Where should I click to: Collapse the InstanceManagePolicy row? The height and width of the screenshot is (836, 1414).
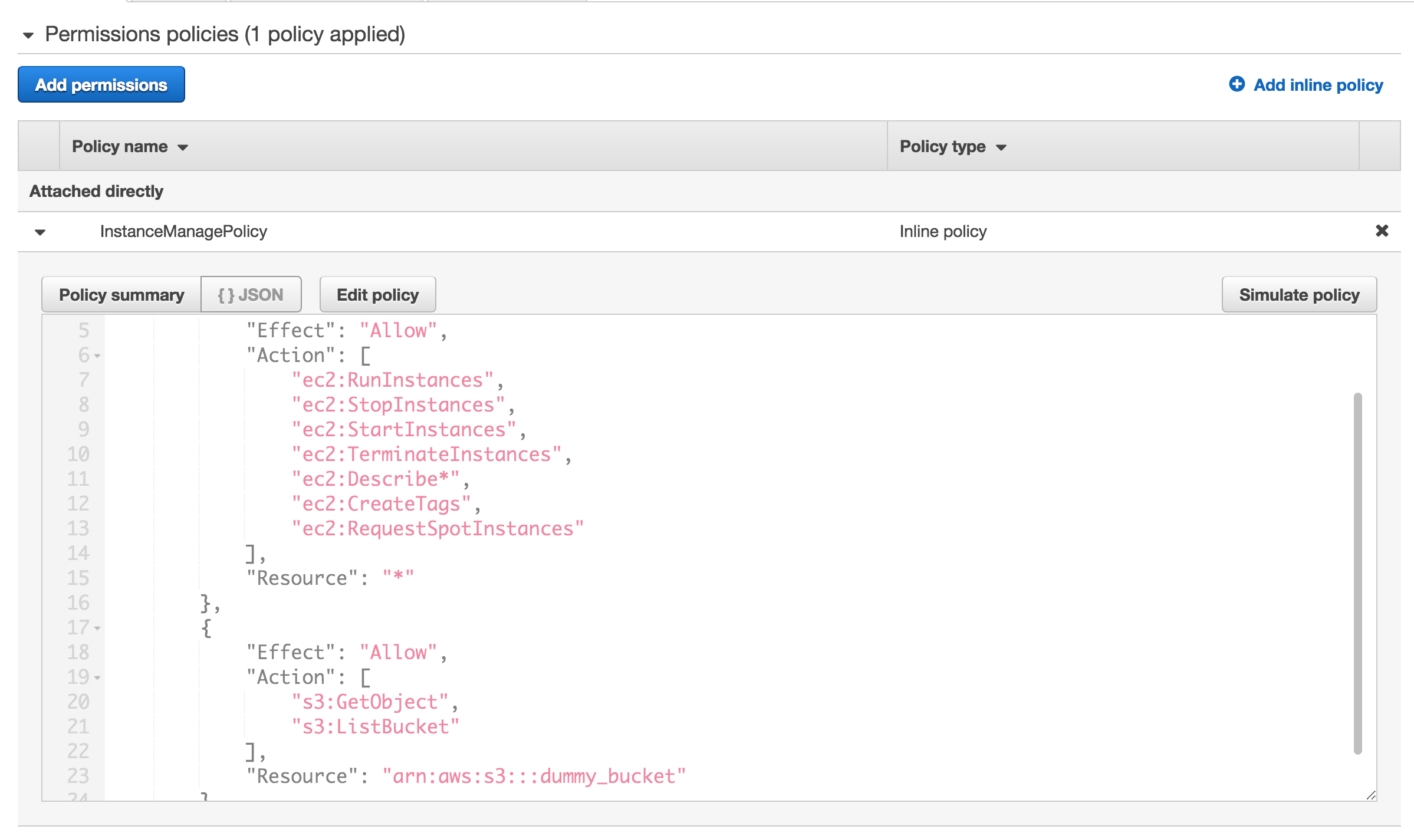(x=40, y=232)
